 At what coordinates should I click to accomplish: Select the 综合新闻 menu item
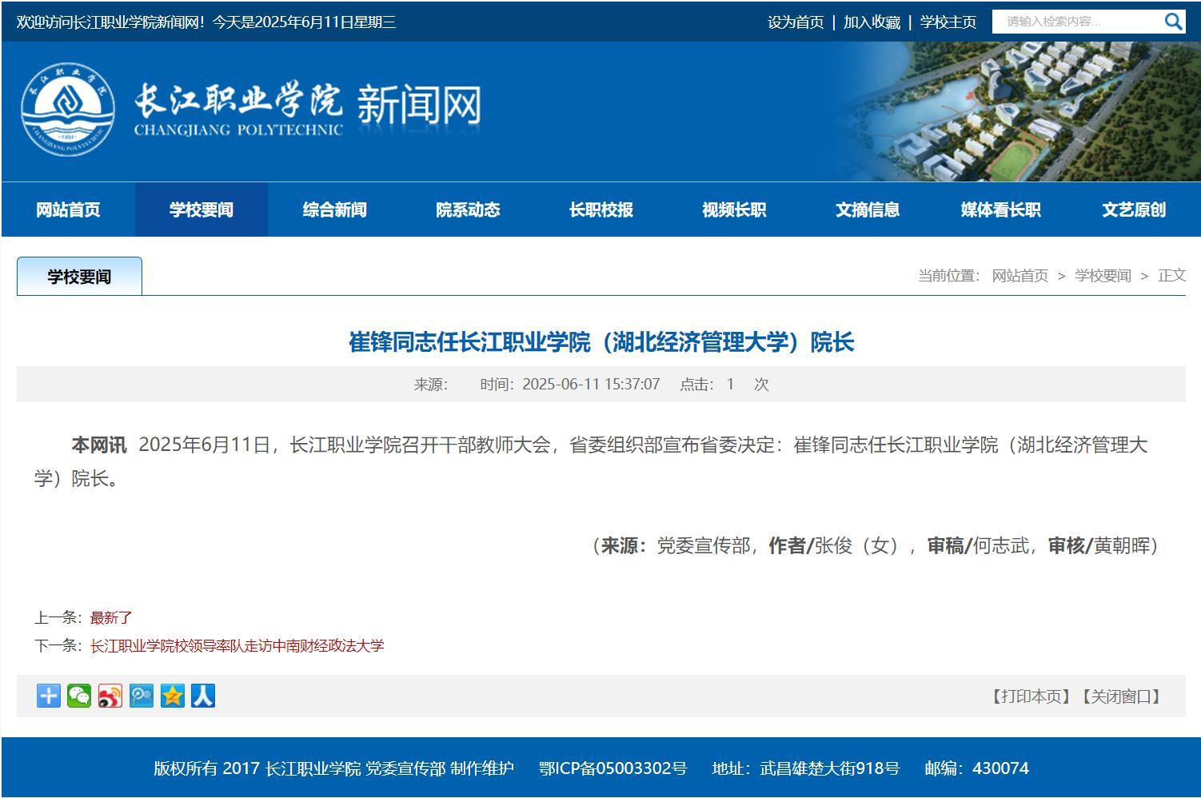334,209
